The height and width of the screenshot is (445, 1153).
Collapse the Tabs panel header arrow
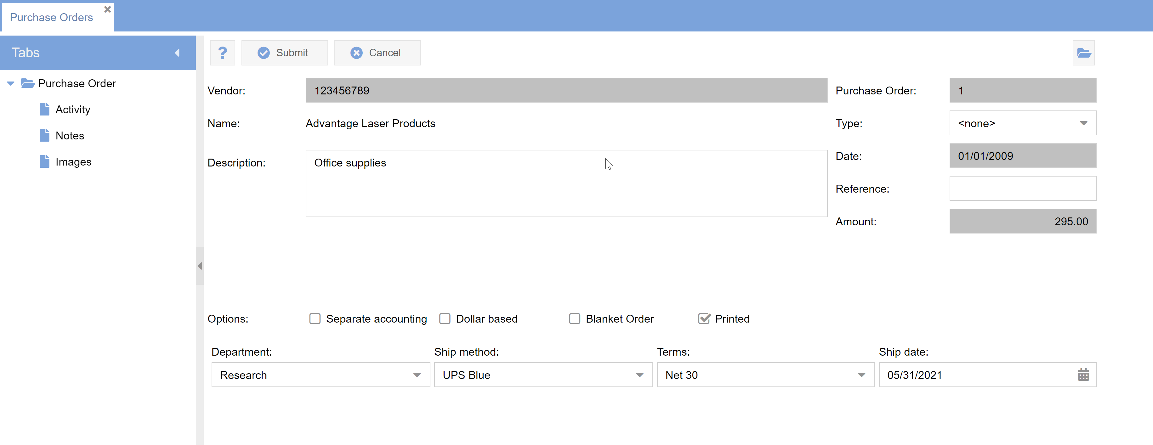click(177, 53)
